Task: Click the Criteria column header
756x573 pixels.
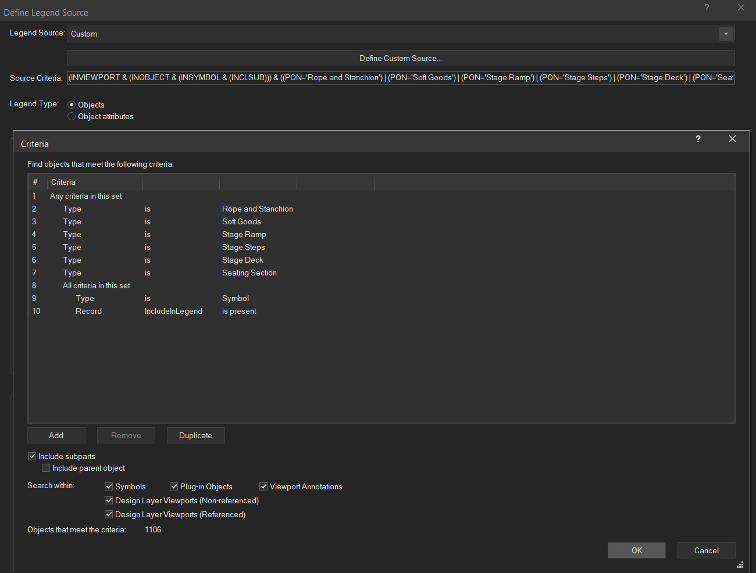Action: click(94, 182)
